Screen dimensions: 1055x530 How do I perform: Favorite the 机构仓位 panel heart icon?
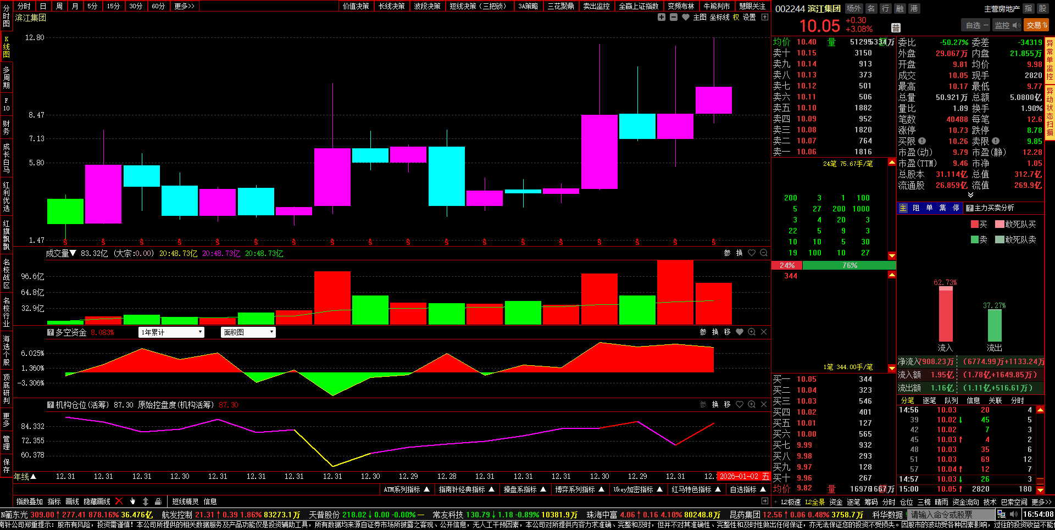point(740,404)
